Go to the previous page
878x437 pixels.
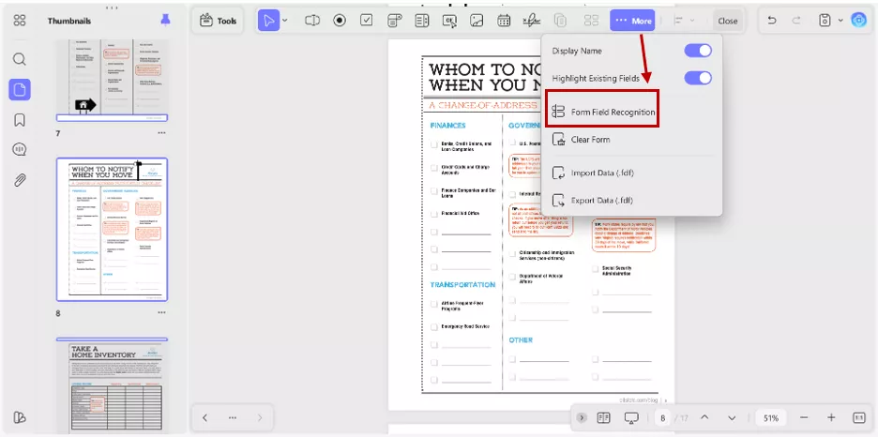click(705, 417)
